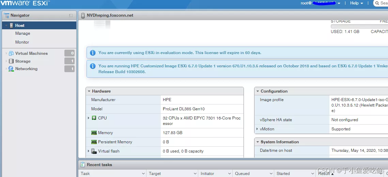Expand the CPU details row
The width and height of the screenshot is (388, 177).
coord(89,118)
